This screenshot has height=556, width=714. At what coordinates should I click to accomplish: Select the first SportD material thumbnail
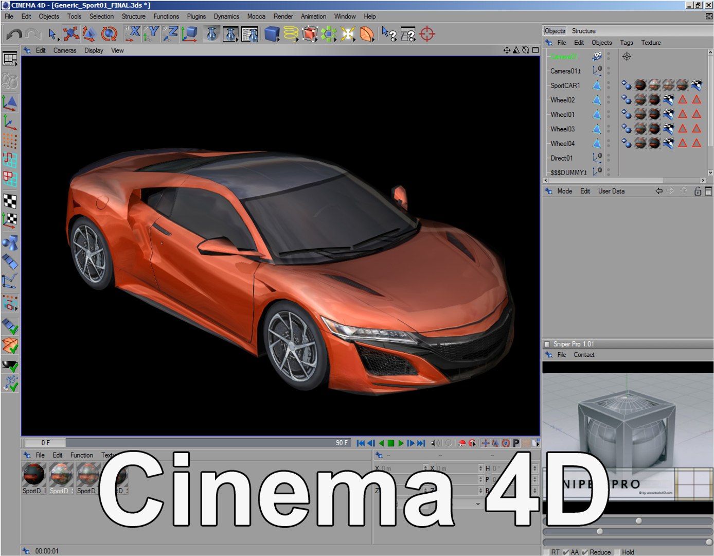pyautogui.click(x=34, y=474)
